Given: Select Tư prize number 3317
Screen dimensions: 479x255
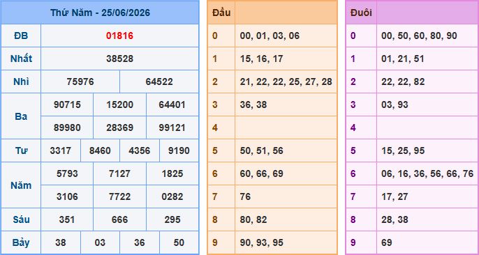Looking at the screenshot, I should click(61, 150).
